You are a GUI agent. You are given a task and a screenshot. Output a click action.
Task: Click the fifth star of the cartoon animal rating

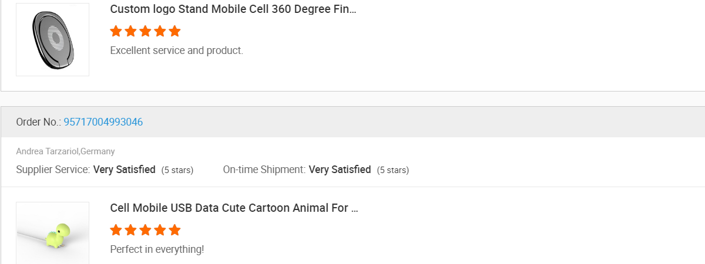click(x=174, y=230)
